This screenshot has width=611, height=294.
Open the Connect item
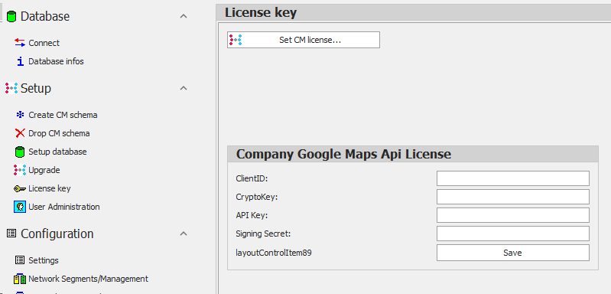(44, 43)
